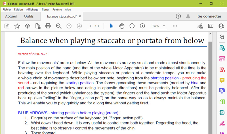Open the search magnifier tool
The width and height of the screenshot is (227, 134).
[x=59, y=26]
